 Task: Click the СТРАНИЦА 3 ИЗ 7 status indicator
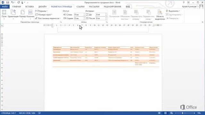[x=9, y=113]
